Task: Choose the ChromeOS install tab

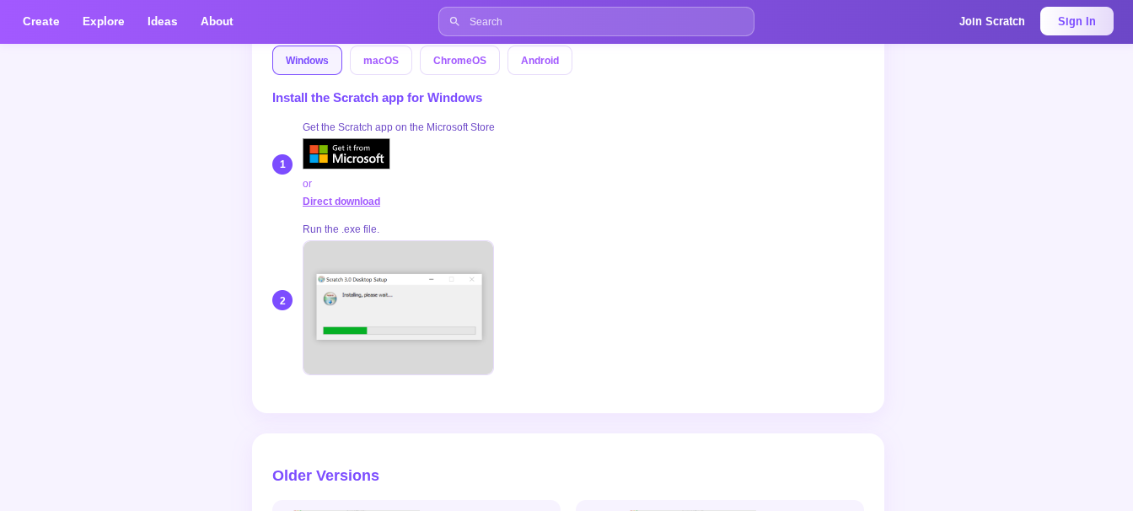Action: 459,61
